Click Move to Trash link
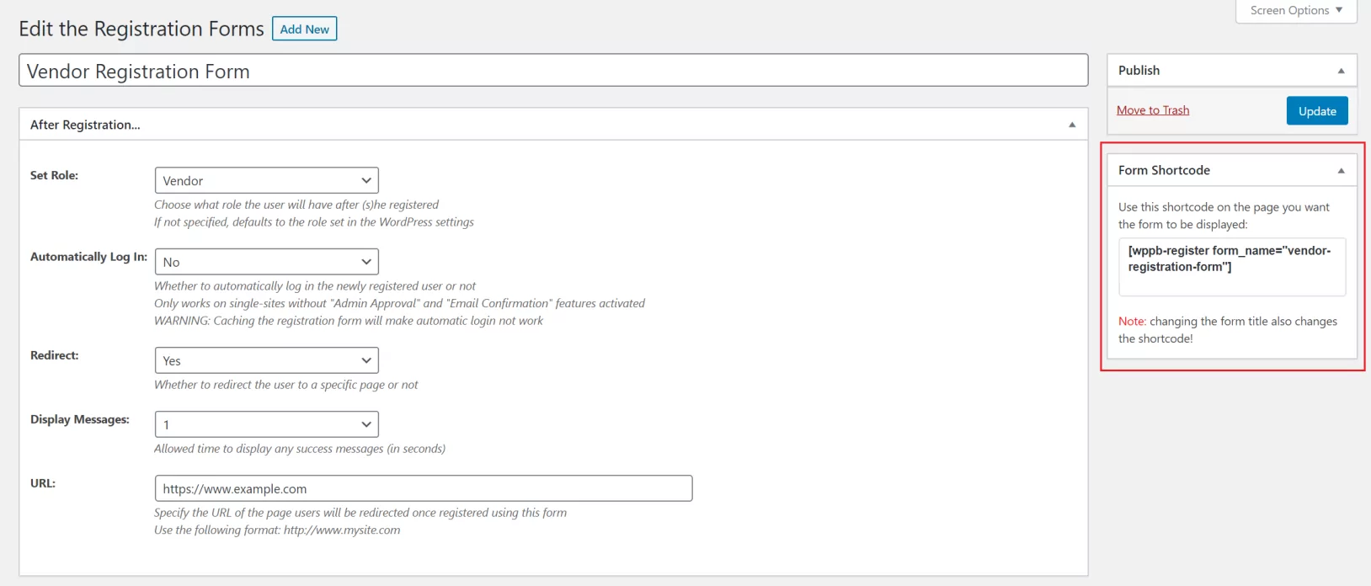1371x586 pixels. (1153, 110)
